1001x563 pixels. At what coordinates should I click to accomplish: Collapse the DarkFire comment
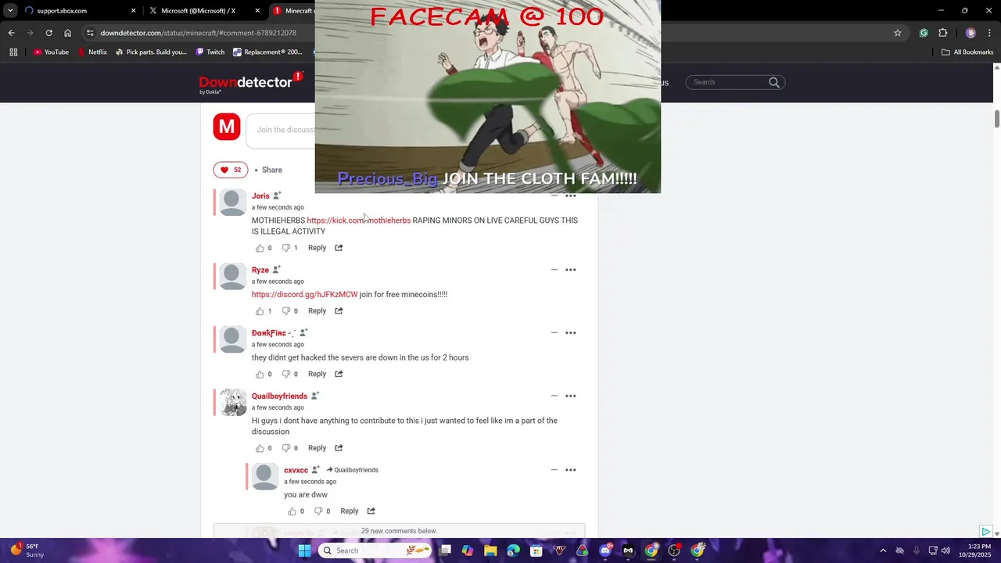click(554, 333)
